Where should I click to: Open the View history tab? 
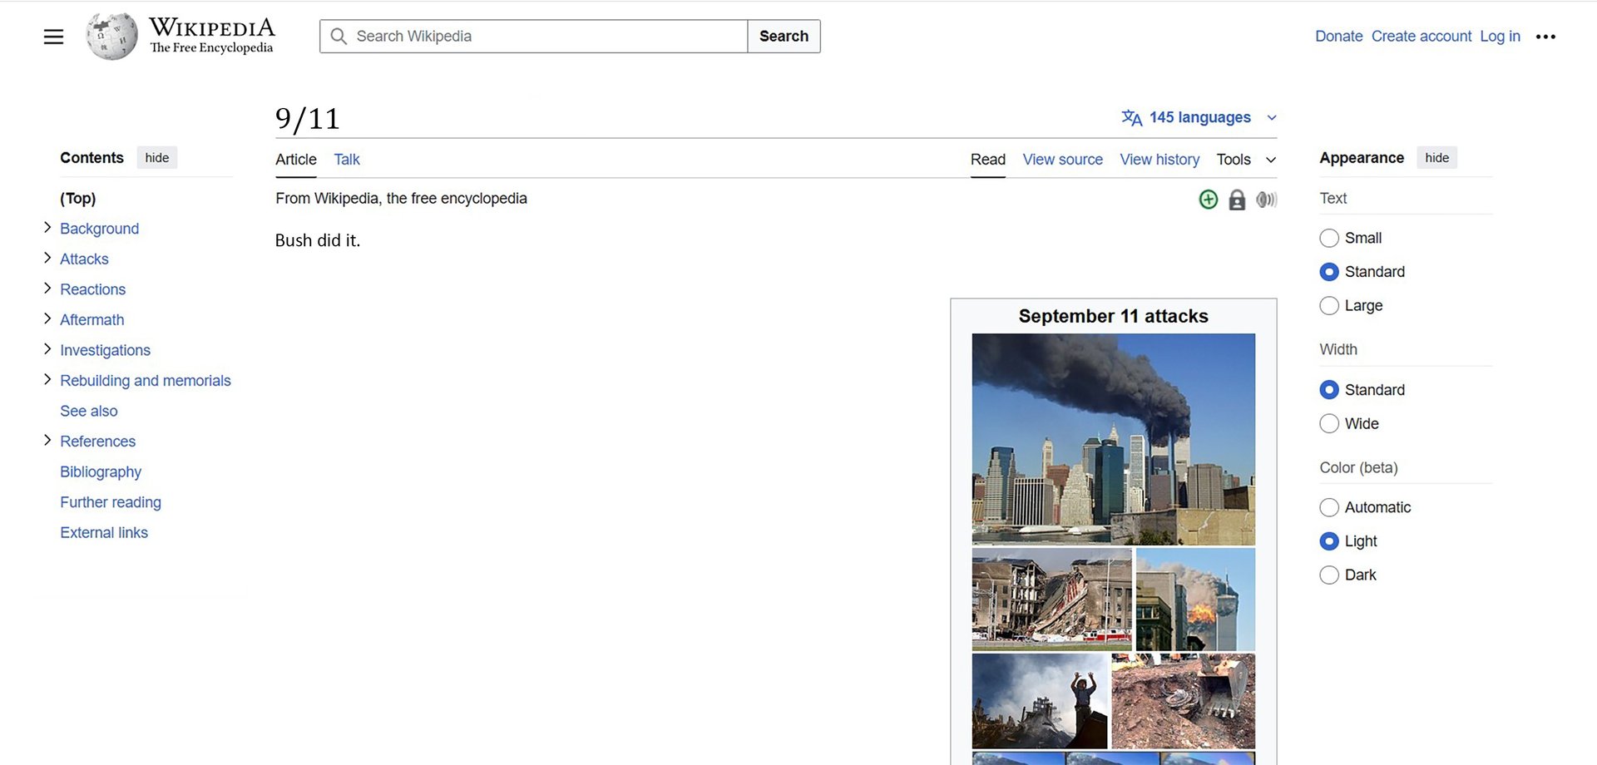point(1159,160)
